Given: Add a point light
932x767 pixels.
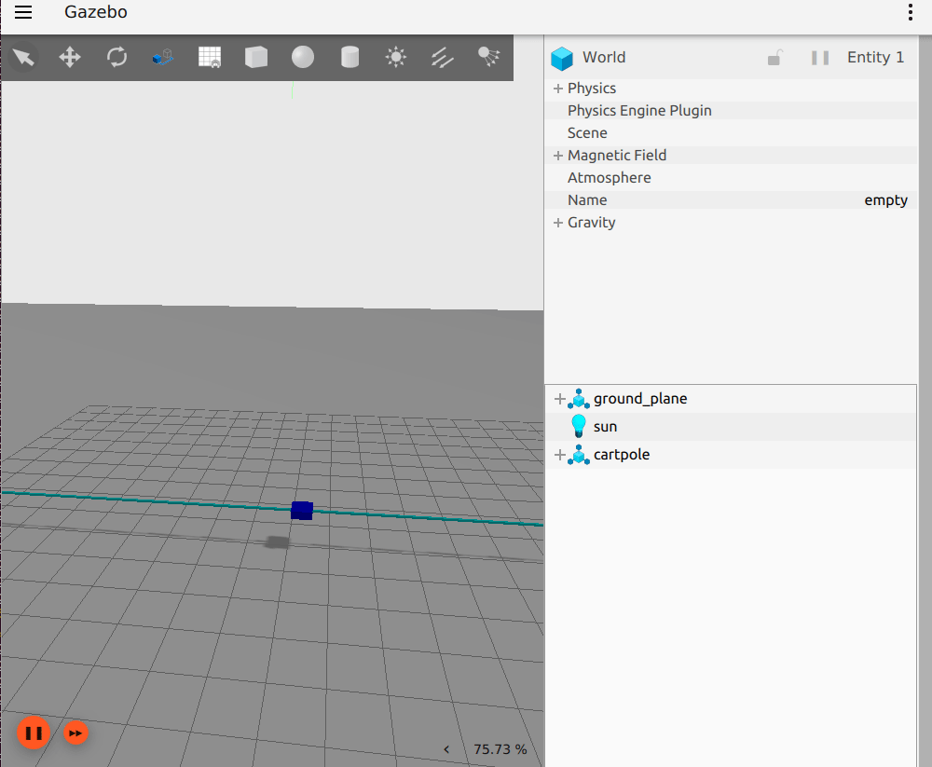Looking at the screenshot, I should click(395, 57).
